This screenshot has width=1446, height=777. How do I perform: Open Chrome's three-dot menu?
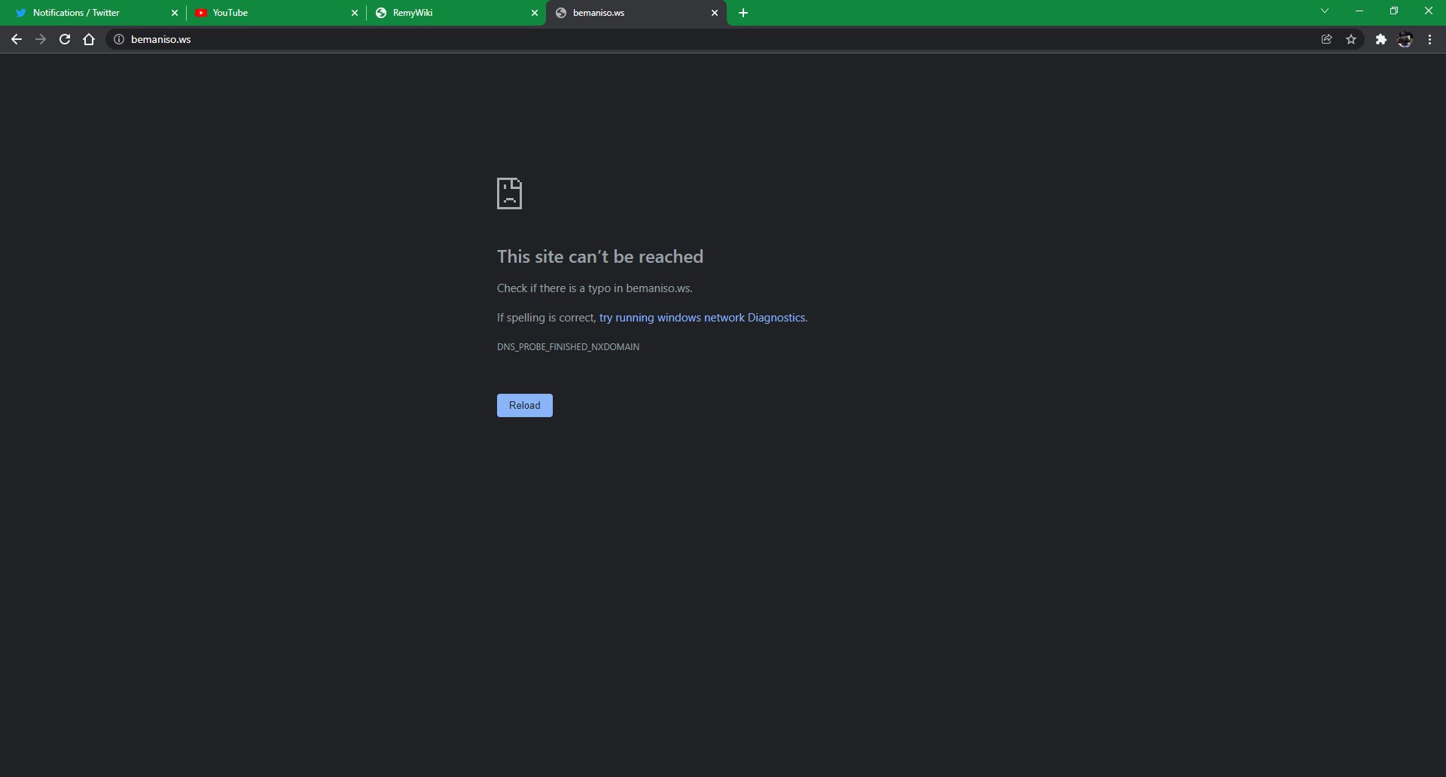[x=1429, y=39]
